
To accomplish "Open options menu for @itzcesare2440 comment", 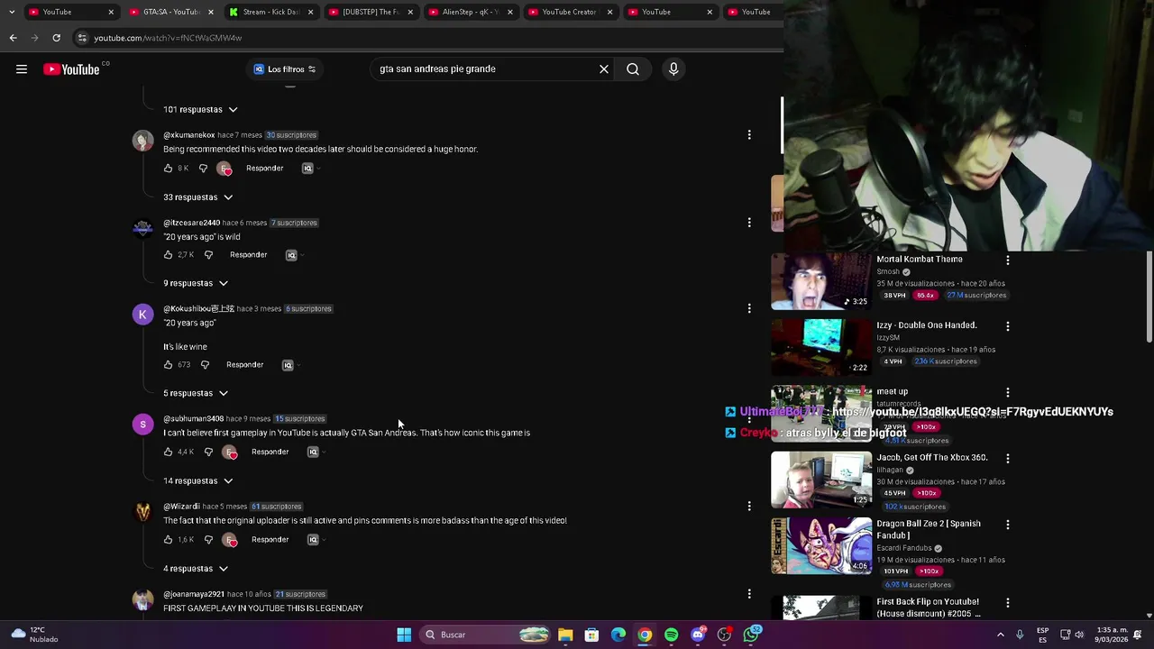I will pyautogui.click(x=749, y=223).
